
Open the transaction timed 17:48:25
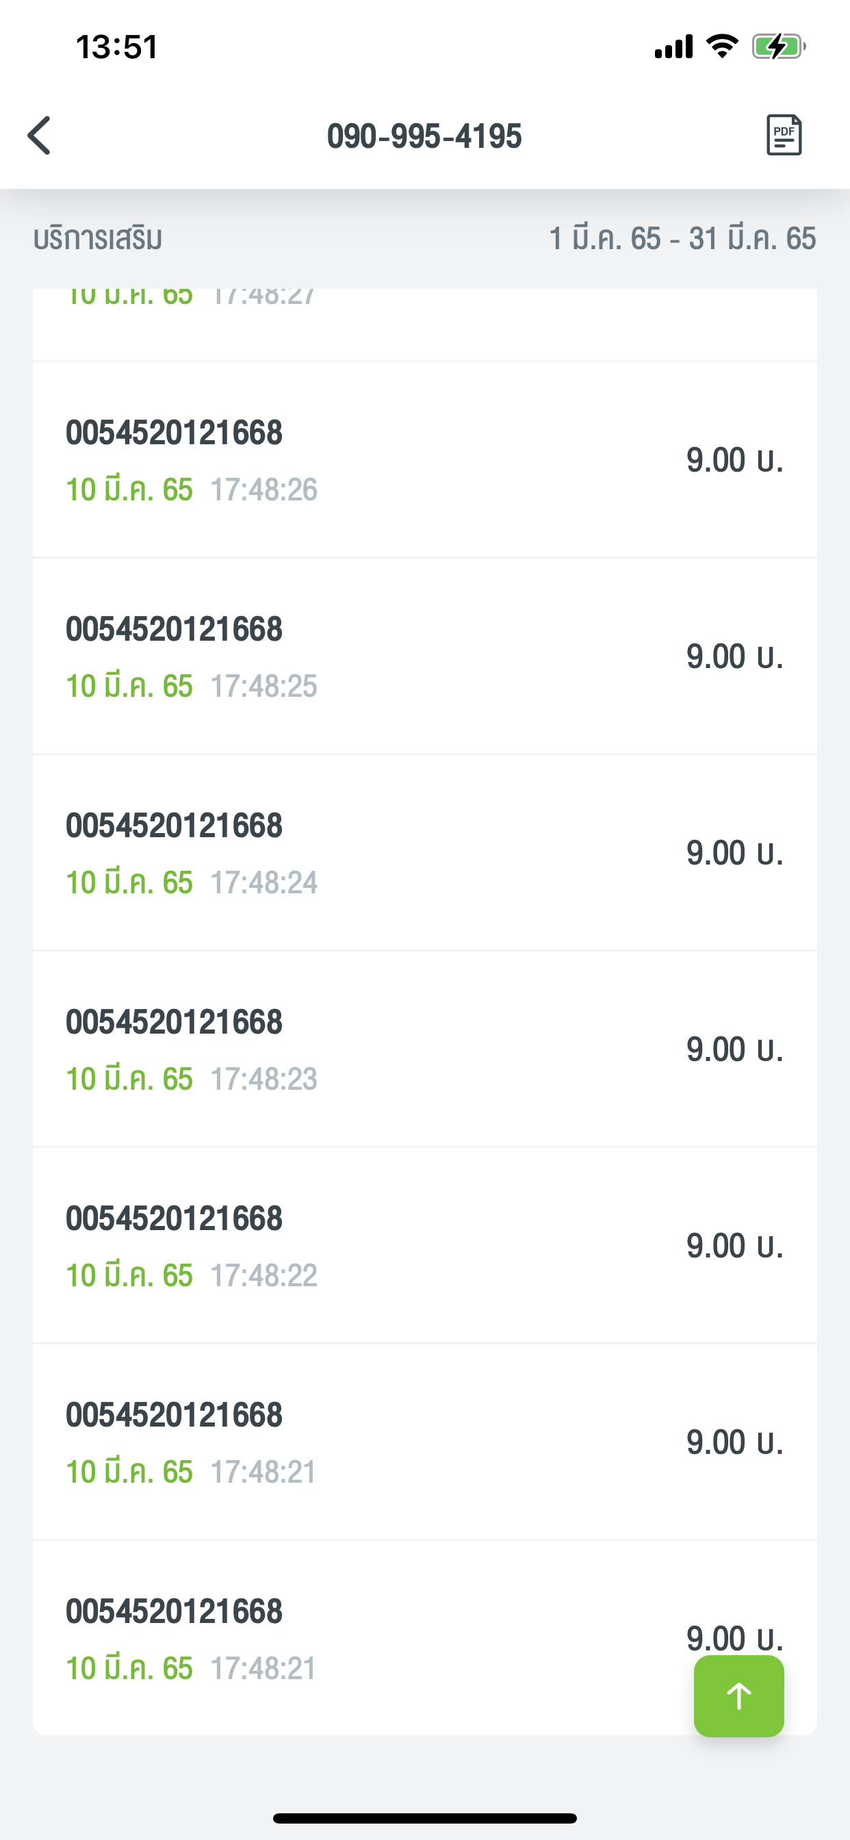tap(424, 656)
